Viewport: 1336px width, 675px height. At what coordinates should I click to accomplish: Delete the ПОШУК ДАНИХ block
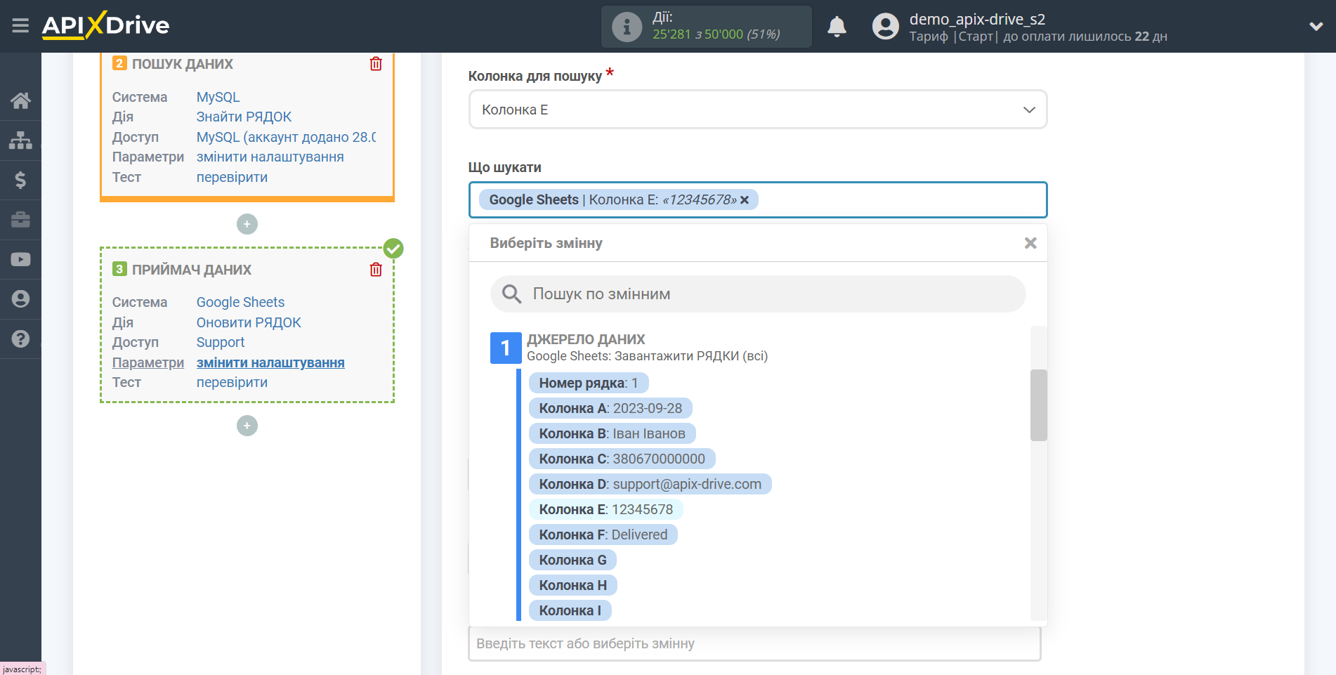pyautogui.click(x=376, y=64)
